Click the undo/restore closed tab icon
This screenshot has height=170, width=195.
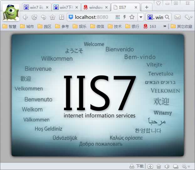[43, 17]
